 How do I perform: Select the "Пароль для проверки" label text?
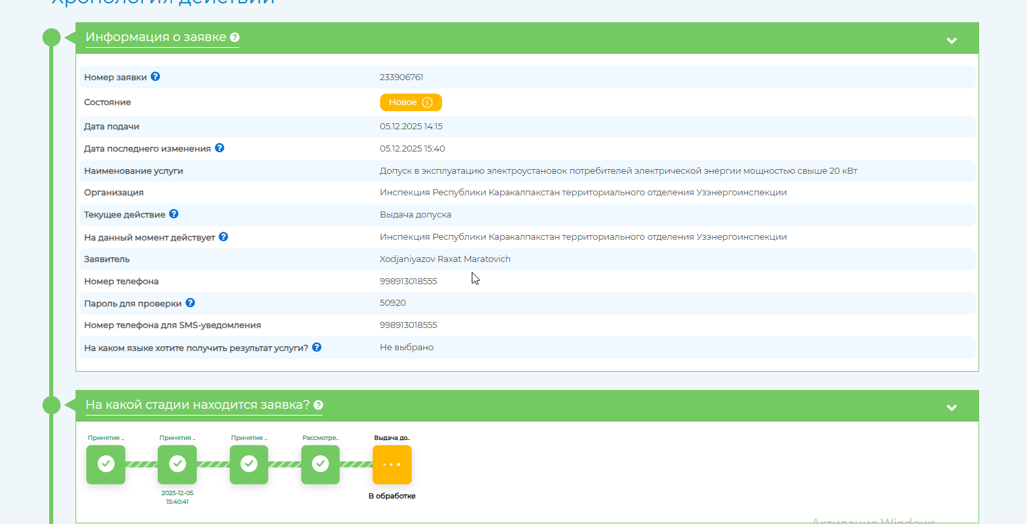133,304
